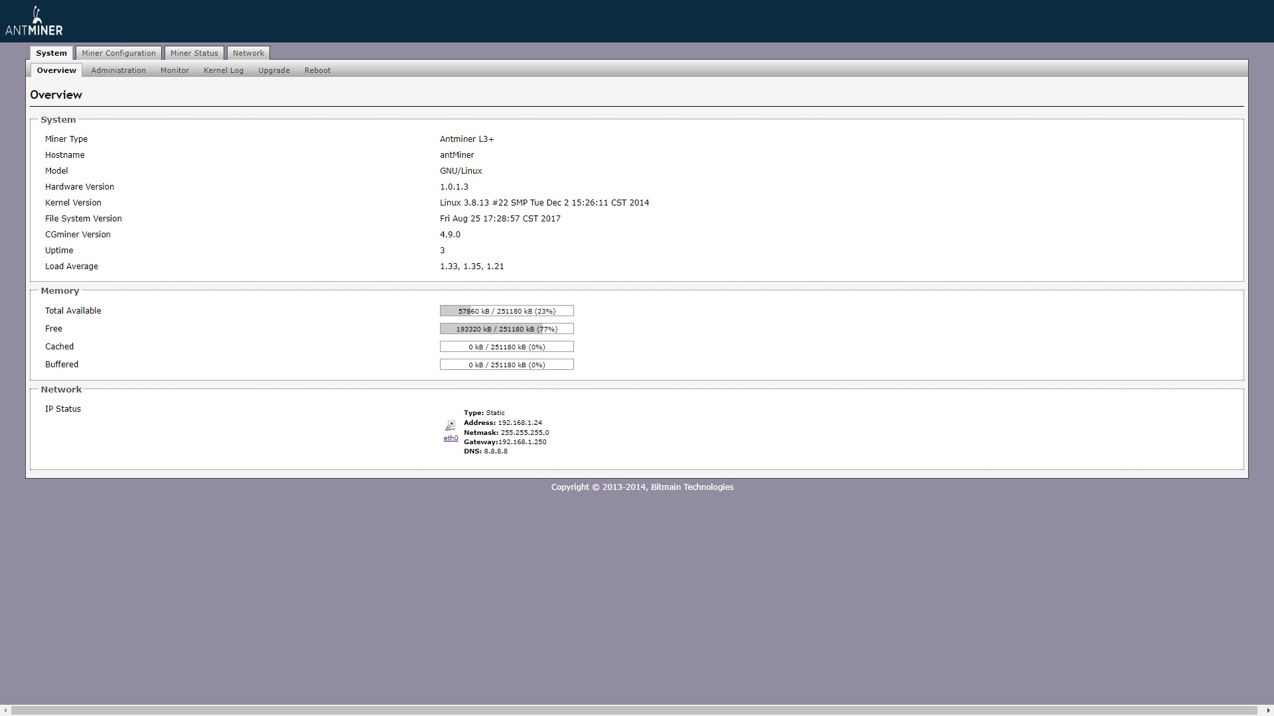Click the Hostname label
This screenshot has width=1274, height=716.
(x=64, y=155)
